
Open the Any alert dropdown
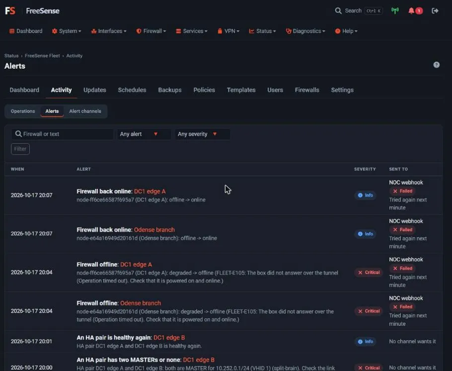click(x=144, y=134)
